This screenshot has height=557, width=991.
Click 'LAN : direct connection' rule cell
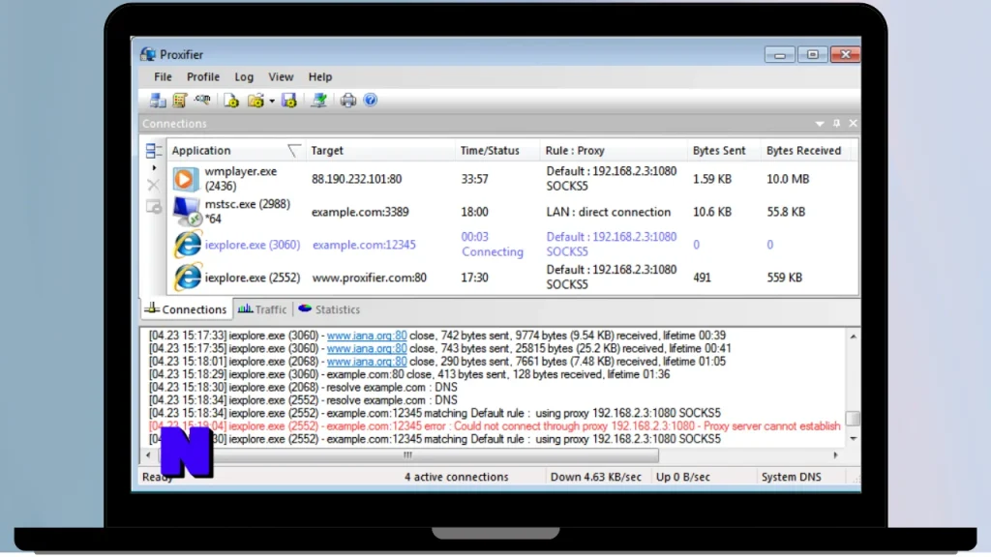609,212
